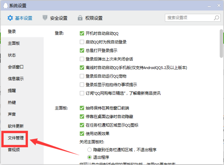Close the 系统设置 window
The height and width of the screenshot is (165, 224).
coord(219,6)
